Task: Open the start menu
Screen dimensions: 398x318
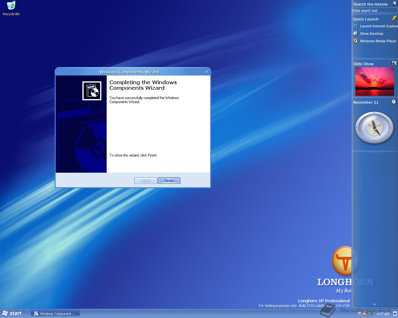Action: click(x=12, y=313)
